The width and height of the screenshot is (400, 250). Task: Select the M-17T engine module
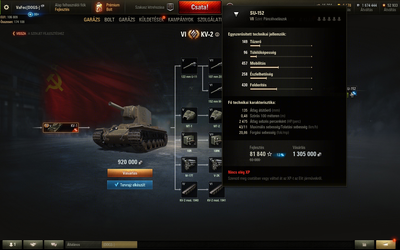pos(189,165)
